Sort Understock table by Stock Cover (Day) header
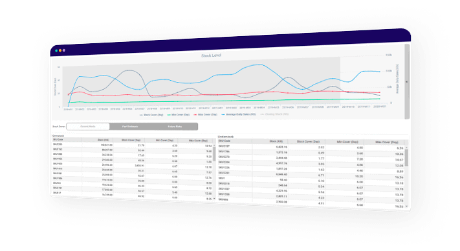 [x=306, y=142]
